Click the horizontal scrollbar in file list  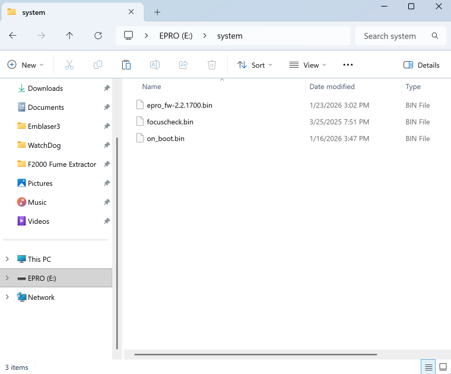tap(255, 354)
